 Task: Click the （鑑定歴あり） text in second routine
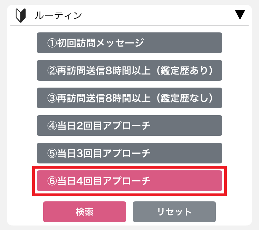pos(184,70)
